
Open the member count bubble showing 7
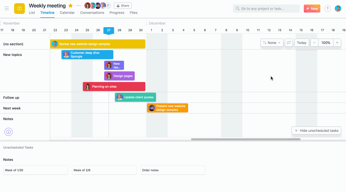tap(108, 6)
